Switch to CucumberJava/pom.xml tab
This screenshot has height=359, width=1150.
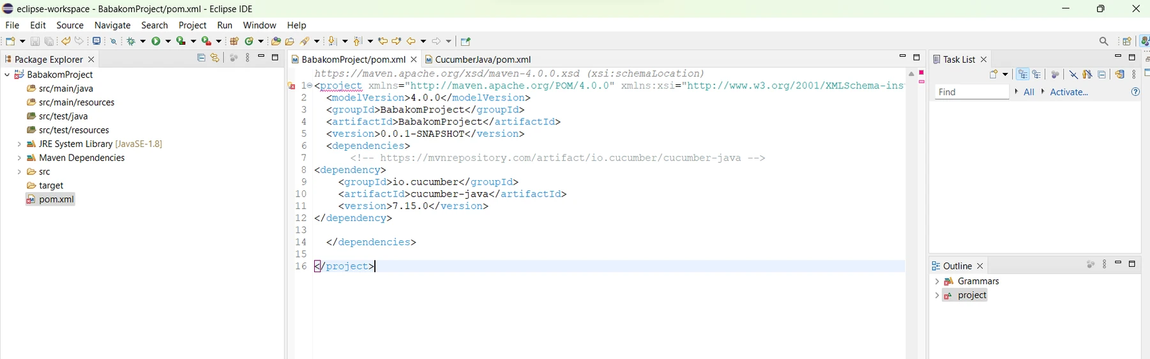click(x=478, y=59)
